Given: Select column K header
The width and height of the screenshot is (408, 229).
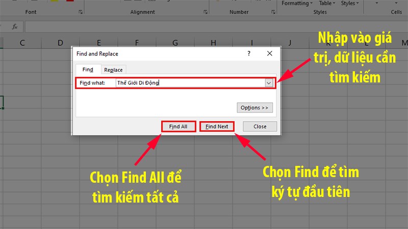Looking at the screenshot, I should point(326,43).
